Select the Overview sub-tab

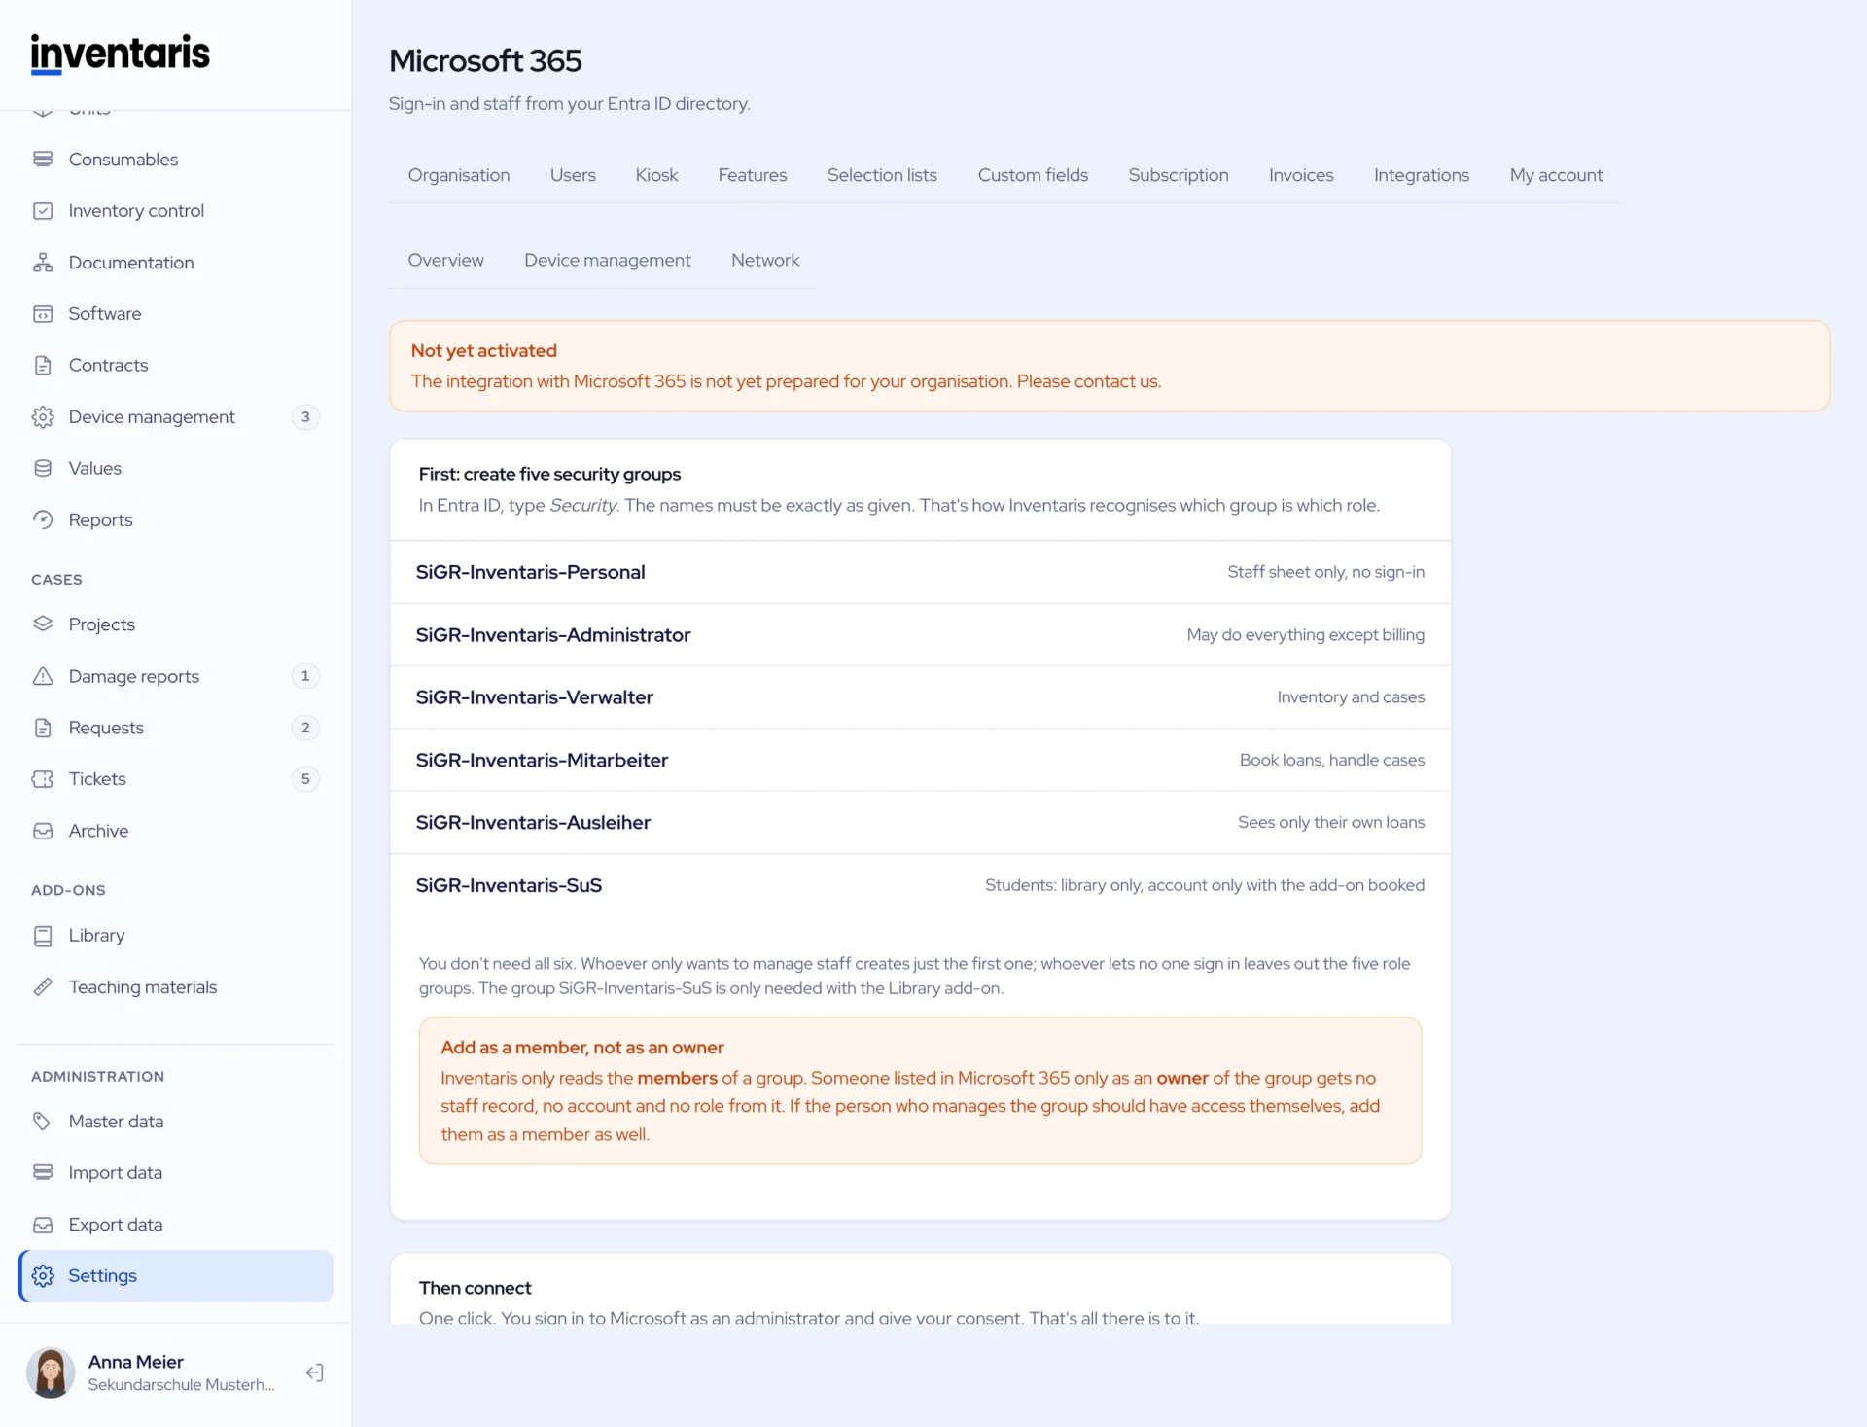[x=445, y=260]
